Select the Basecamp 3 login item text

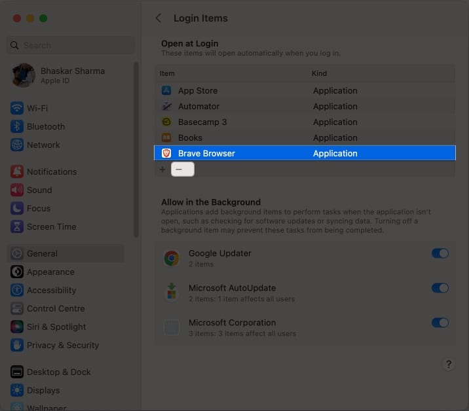[202, 122]
